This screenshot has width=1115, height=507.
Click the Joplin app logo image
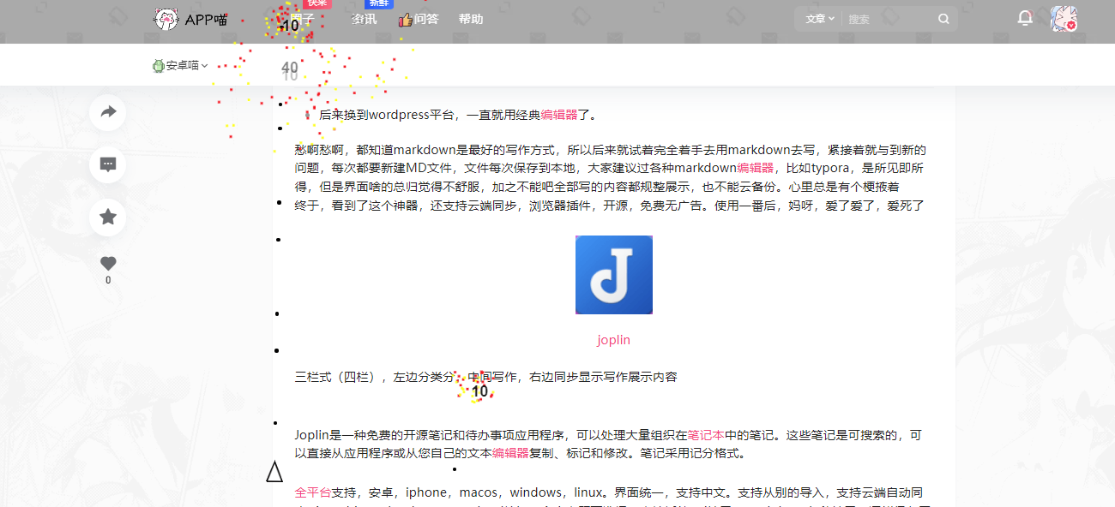(614, 275)
